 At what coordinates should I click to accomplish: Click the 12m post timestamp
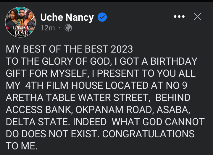48,28
